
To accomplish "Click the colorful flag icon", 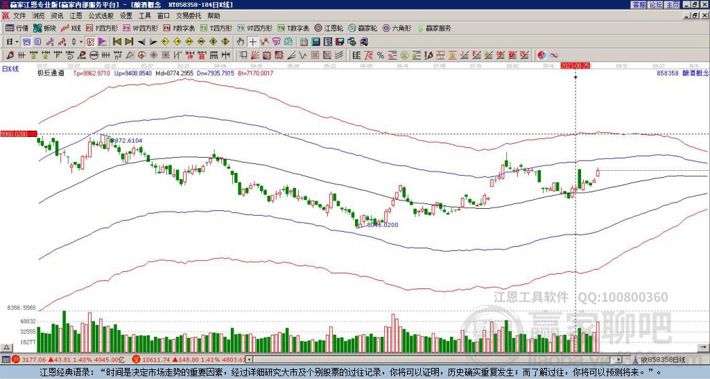I will 103,42.
